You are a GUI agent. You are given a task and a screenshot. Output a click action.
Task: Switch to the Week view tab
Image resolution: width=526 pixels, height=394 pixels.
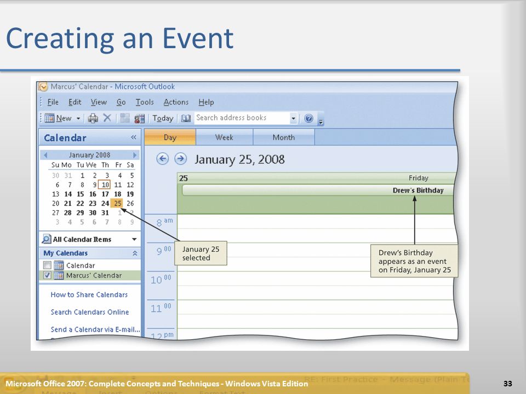224,137
